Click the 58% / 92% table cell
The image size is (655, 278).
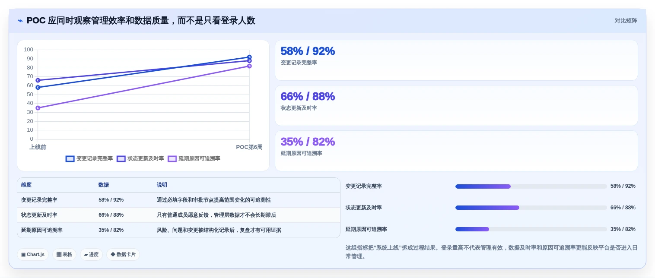coord(111,200)
